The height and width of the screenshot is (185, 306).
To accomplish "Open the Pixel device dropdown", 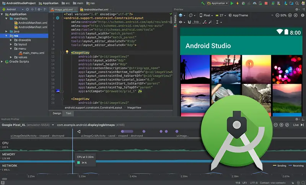I will [x=207, y=15].
